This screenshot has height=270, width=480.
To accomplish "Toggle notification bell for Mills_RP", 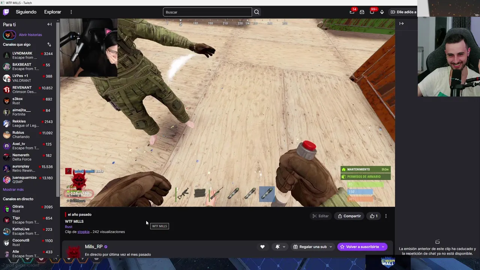I will click(x=277, y=247).
